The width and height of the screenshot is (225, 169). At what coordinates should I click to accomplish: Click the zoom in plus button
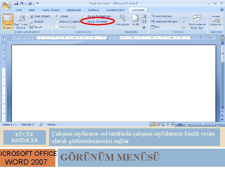pyautogui.click(x=217, y=125)
